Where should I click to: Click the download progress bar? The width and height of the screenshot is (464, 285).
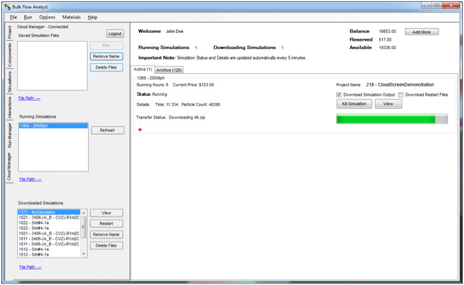pyautogui.click(x=391, y=119)
